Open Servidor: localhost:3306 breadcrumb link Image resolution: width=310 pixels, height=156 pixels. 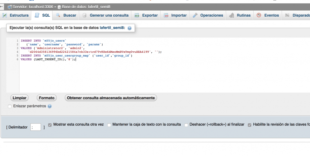33,7
